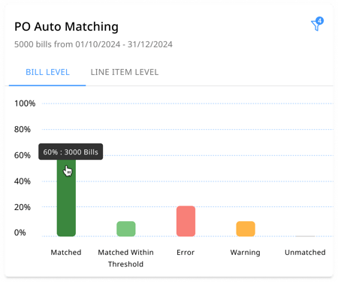
Task: Click the filter count badge showing 4
Action: [x=319, y=20]
